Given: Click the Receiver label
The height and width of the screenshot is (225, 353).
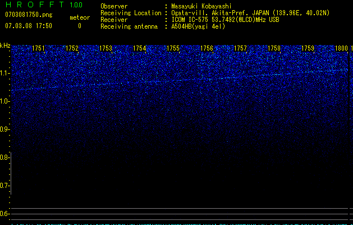Looking at the screenshot, I should [114, 20].
